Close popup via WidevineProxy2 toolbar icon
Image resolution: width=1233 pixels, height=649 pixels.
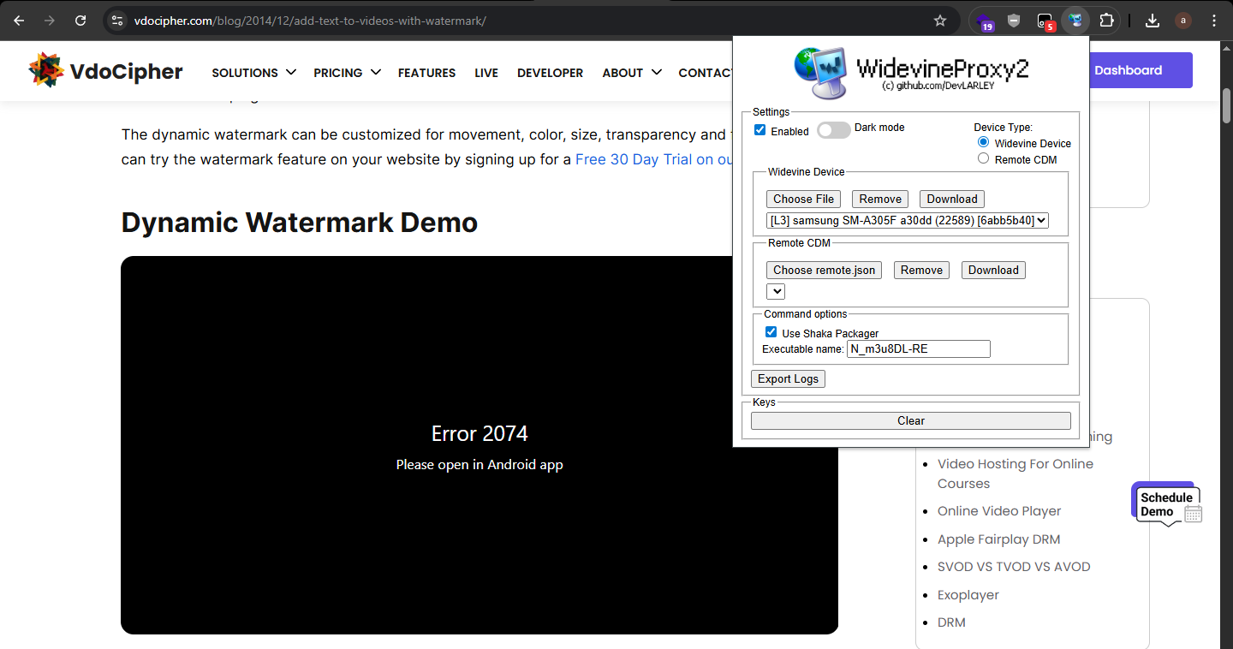click(x=1075, y=21)
